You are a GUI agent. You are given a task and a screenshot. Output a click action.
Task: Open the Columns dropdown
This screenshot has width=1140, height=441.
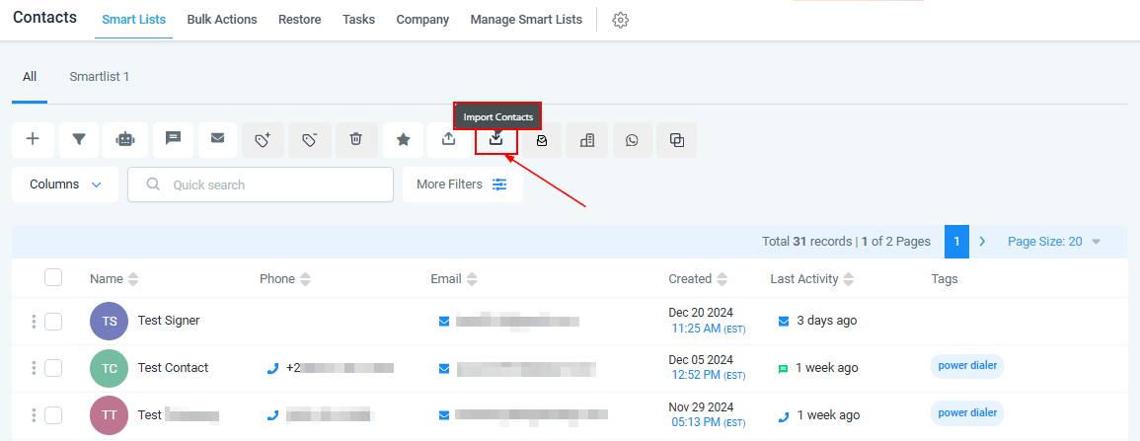pos(65,184)
